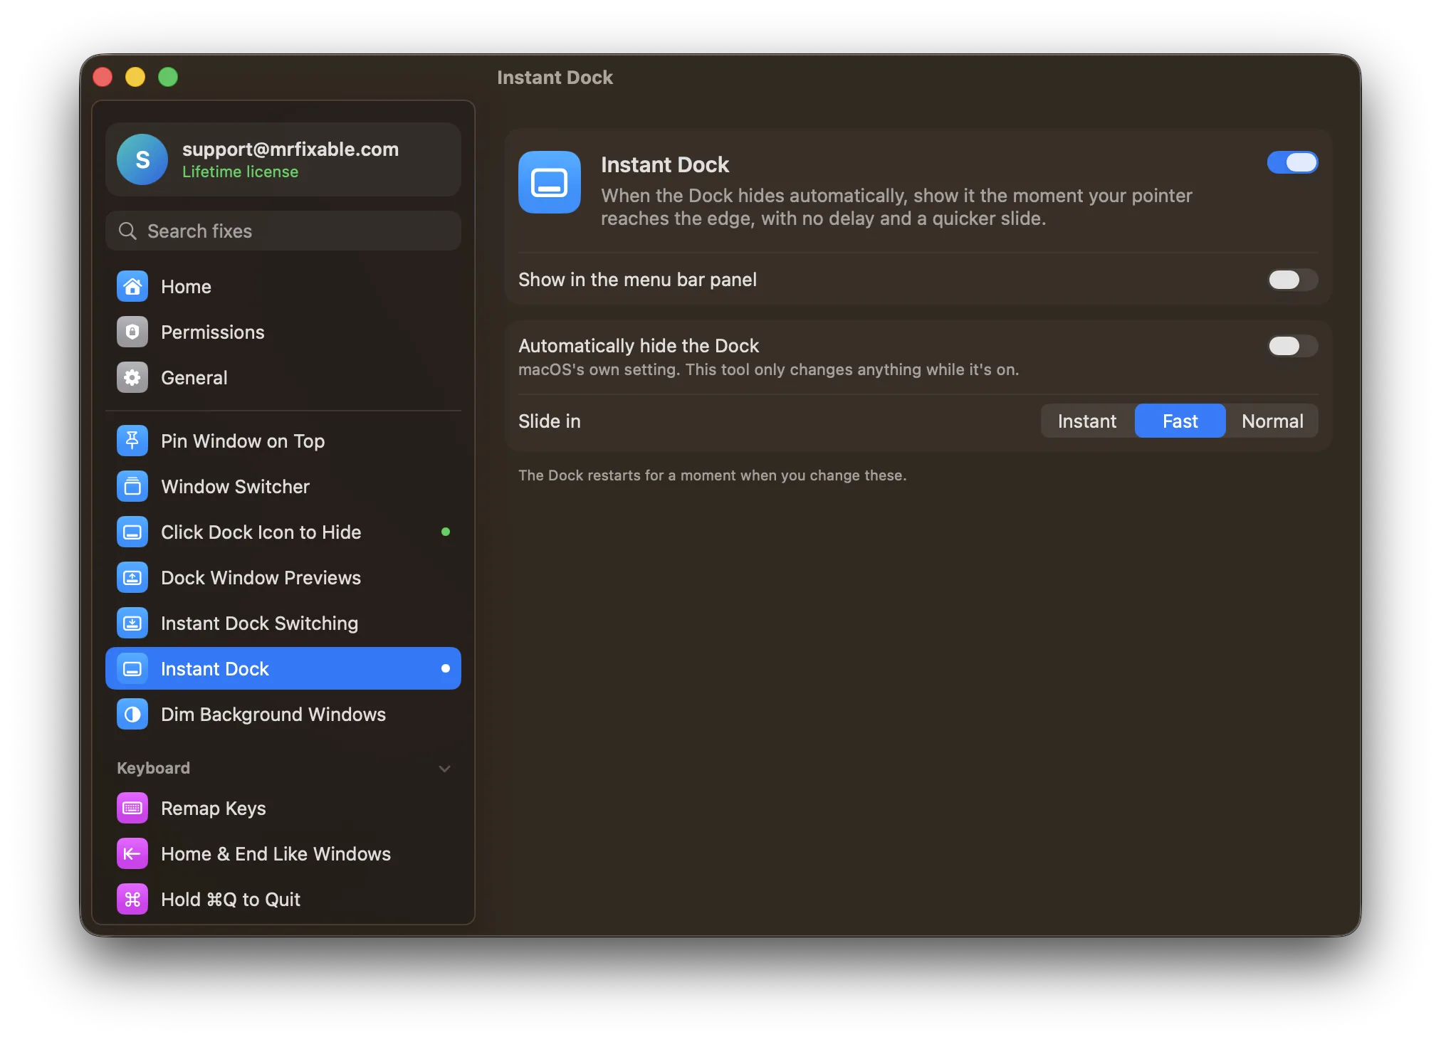Click the Dock Window Previews icon

pos(132,578)
